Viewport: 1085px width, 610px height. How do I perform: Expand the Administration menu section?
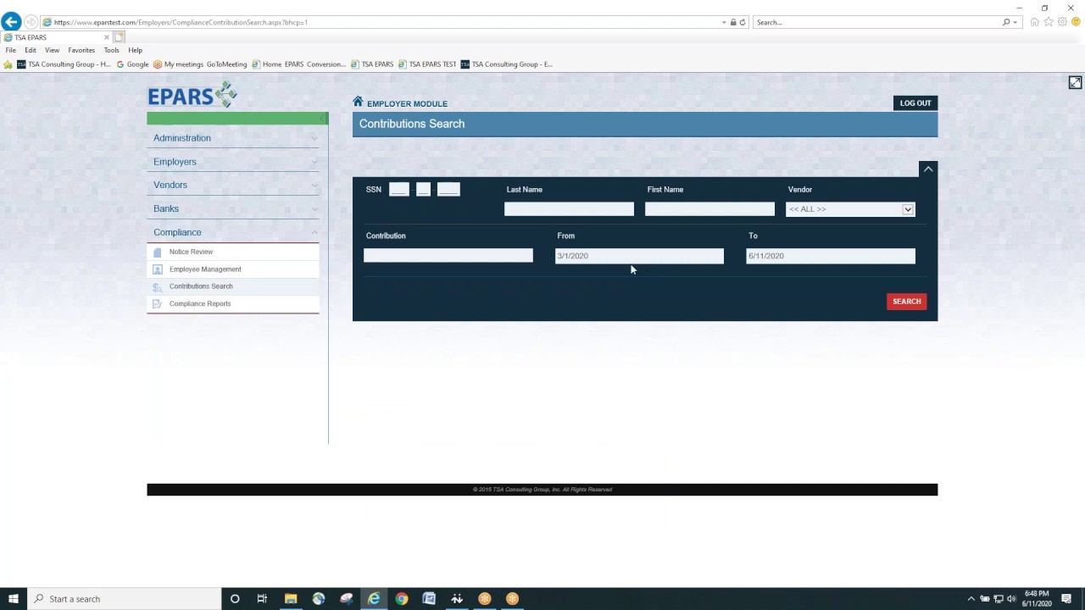click(233, 138)
